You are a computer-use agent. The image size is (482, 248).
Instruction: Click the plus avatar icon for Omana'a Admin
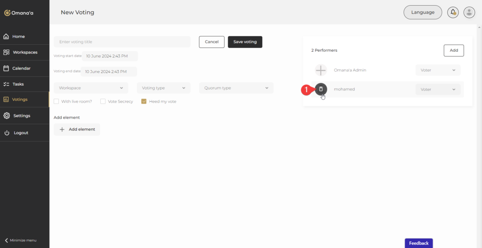coord(321,70)
